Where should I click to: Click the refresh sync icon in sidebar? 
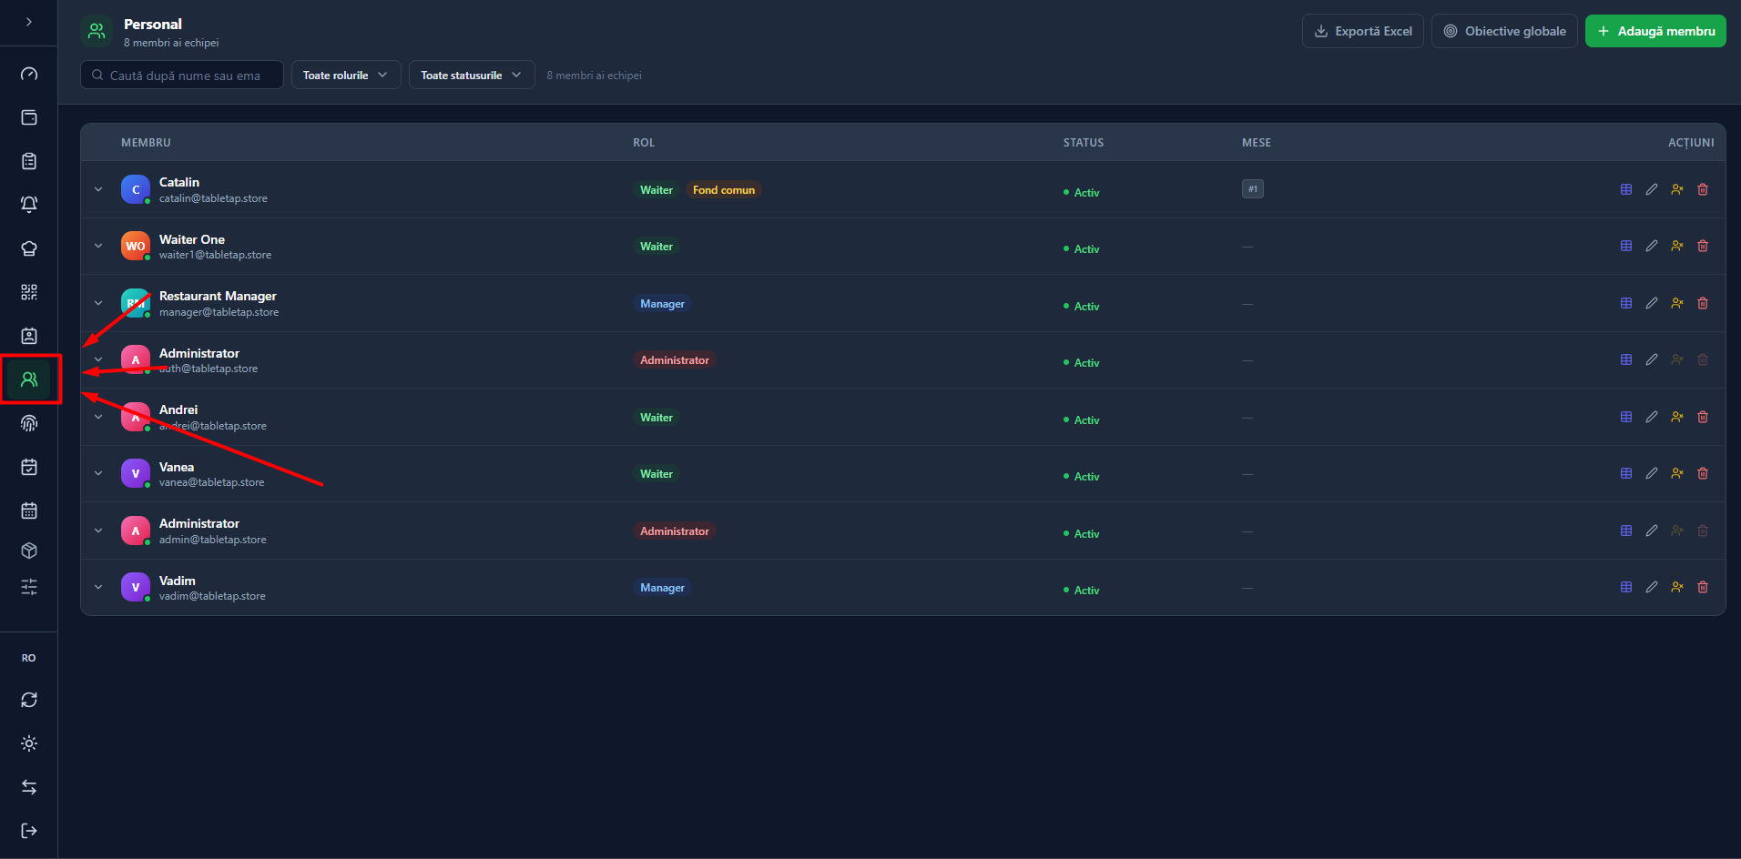click(29, 700)
